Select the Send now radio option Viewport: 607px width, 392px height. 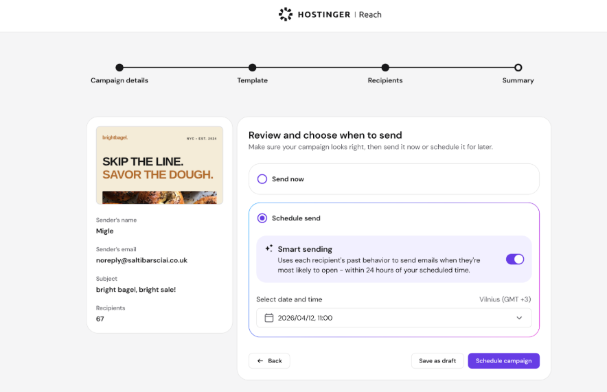[262, 179]
